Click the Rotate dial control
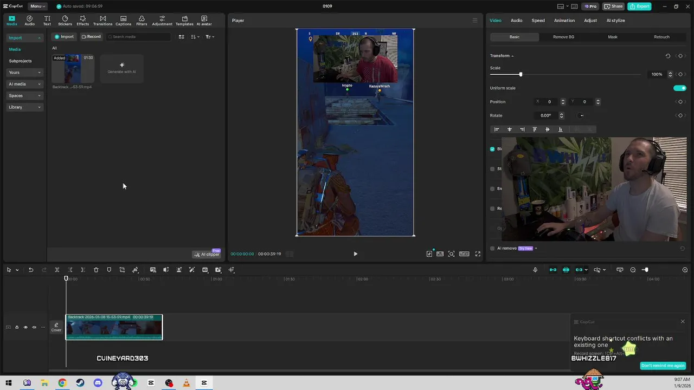Screen dimensions: 694x390 (581, 115)
